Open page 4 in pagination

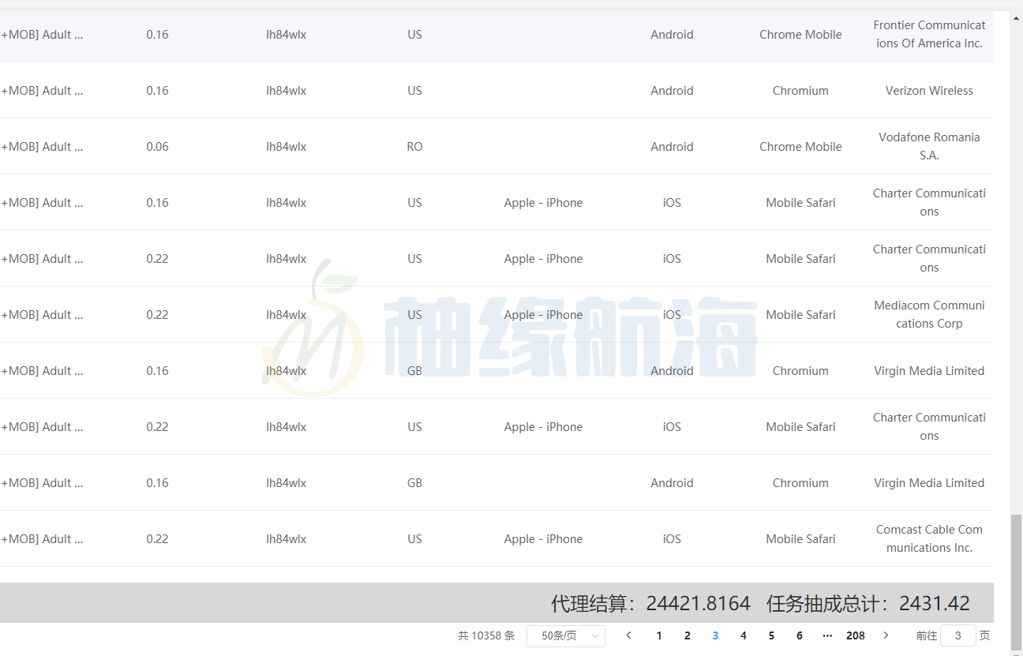(744, 635)
